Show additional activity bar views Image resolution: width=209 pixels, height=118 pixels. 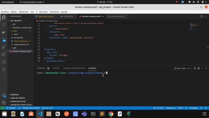(4, 76)
